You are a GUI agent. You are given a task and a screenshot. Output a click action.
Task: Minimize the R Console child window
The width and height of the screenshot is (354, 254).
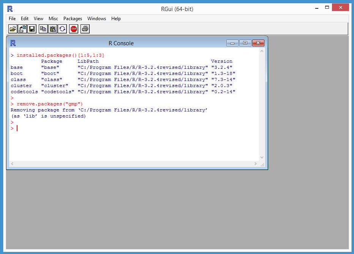click(x=232, y=43)
